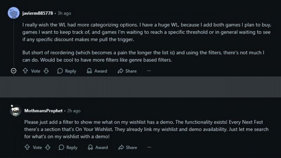Image resolution: width=281 pixels, height=158 pixels.
Task: Downvote MothmansProphet's comment
Action: (48, 147)
